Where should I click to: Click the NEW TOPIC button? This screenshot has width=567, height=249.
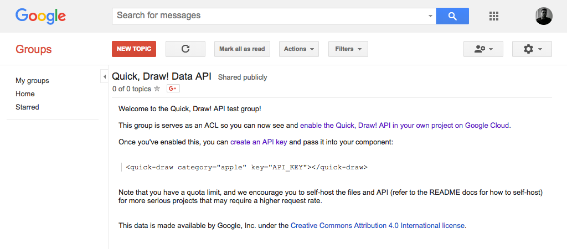click(134, 49)
